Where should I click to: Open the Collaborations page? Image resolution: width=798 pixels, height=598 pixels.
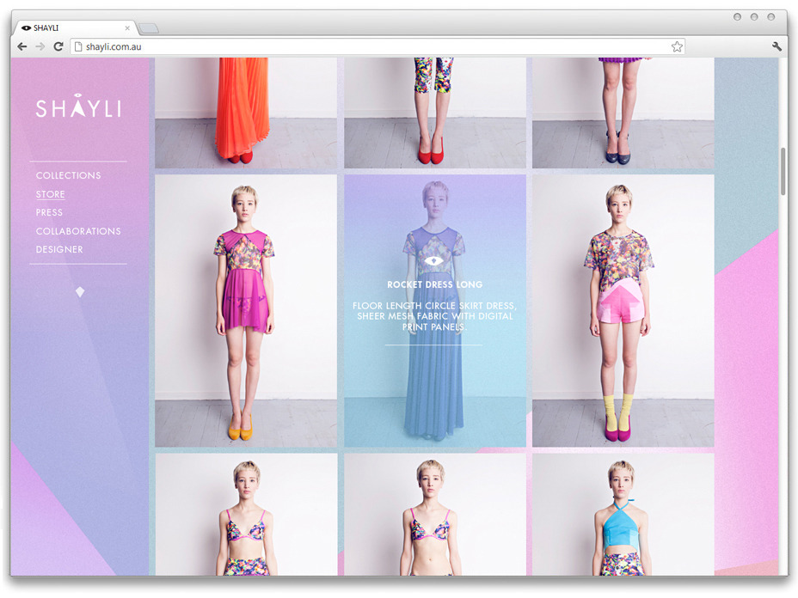78,231
